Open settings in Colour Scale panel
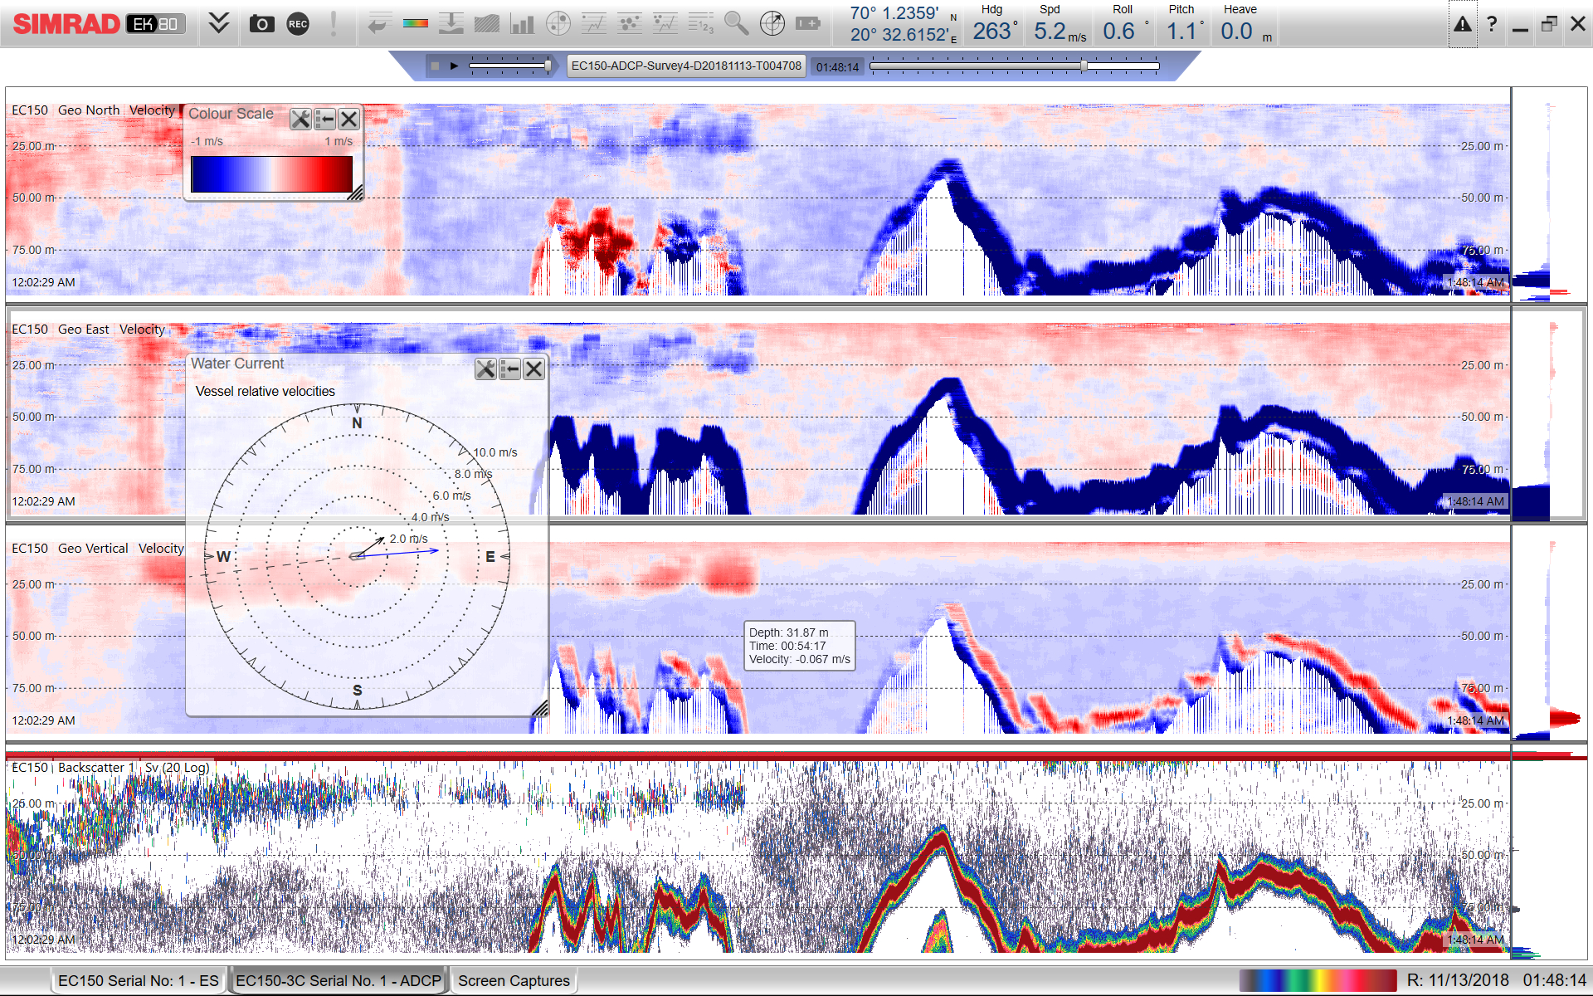This screenshot has width=1593, height=996. coord(300,120)
